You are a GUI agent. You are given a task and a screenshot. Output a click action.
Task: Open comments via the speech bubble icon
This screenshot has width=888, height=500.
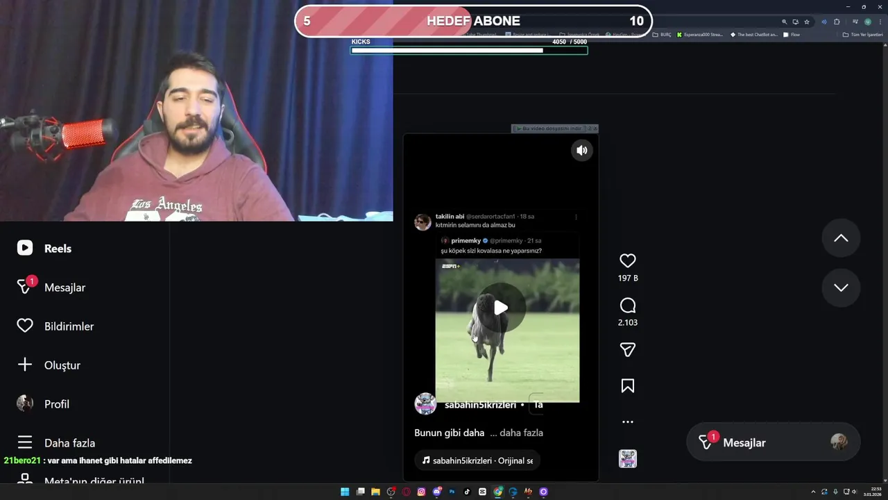point(628,306)
